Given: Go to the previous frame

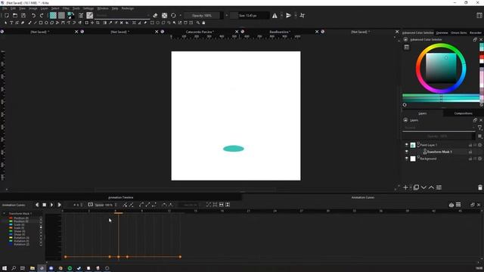Looking at the screenshot, I should (x=37, y=205).
